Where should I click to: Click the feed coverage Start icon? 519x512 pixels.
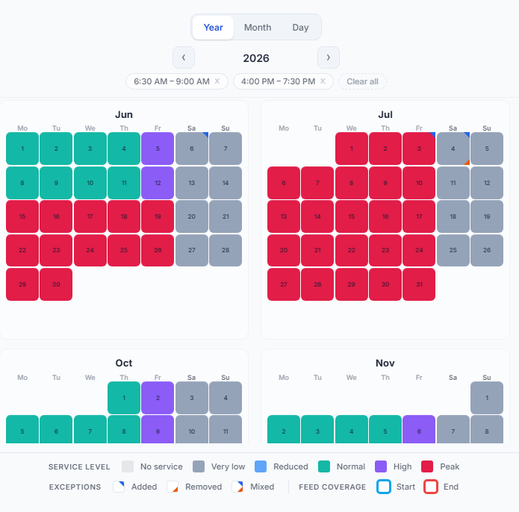point(384,487)
